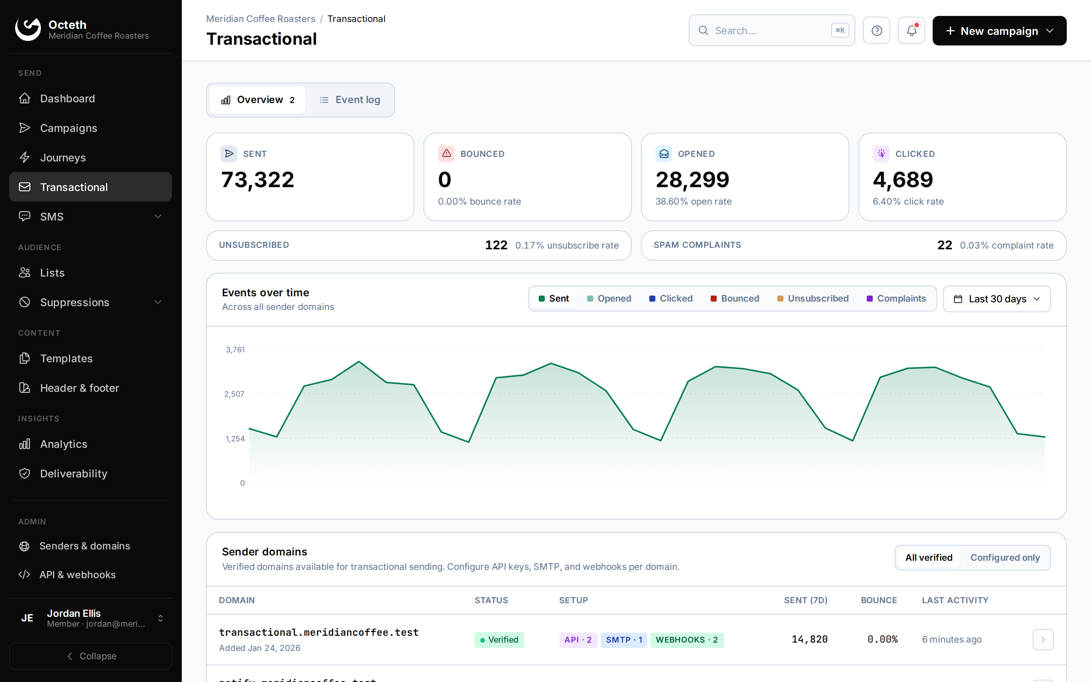Click the Campaigns send-arrow icon

[x=25, y=128]
